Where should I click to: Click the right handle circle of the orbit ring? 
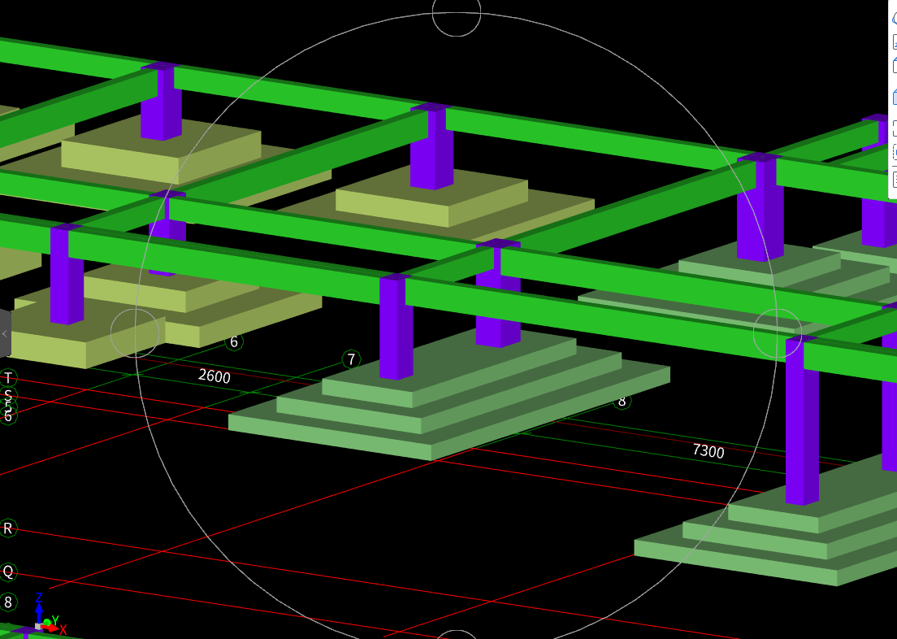coord(778,333)
